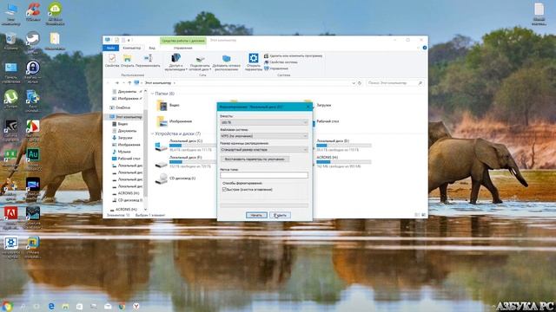Collapse the Папки section

tap(153, 94)
